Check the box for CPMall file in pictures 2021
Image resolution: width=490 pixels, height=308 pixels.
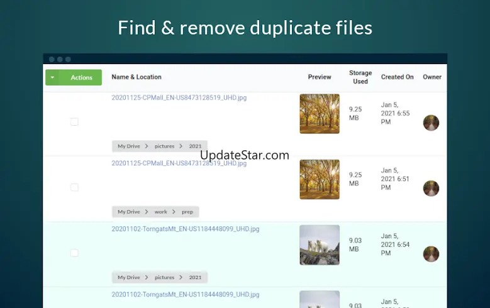coord(74,122)
